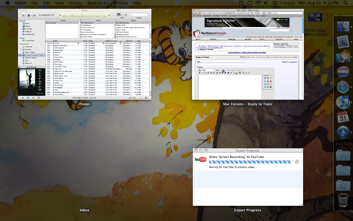Switch iTunes to Cover Flow view
This screenshot has width=353, height=221.
point(126,14)
